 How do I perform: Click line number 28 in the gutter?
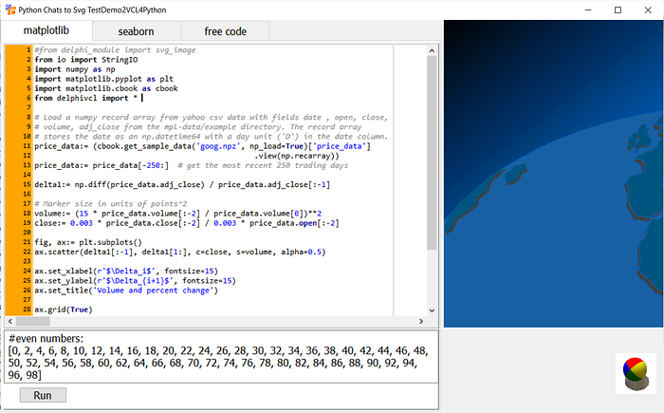click(x=27, y=310)
